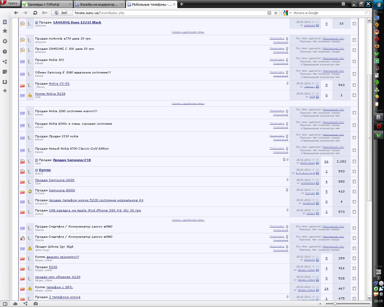The image size is (384, 307).
Task: Switch to 'Жалобы на модератор...' tab
Action: pyautogui.click(x=99, y=4)
